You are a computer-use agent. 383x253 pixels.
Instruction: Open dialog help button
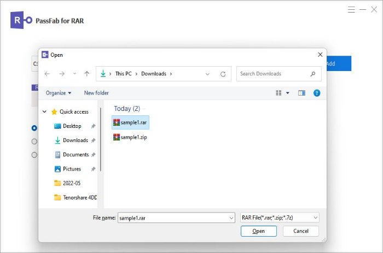317,93
